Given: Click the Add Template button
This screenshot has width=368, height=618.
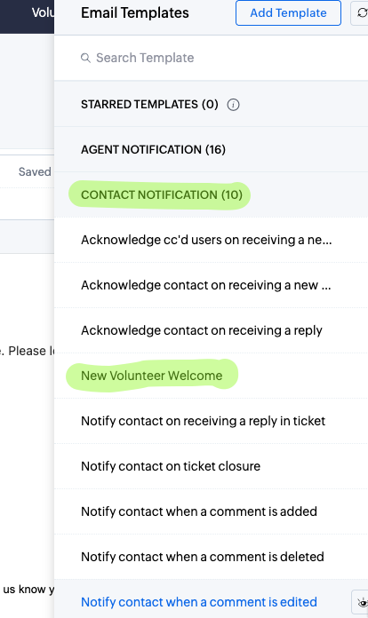Looking at the screenshot, I should coord(288,13).
